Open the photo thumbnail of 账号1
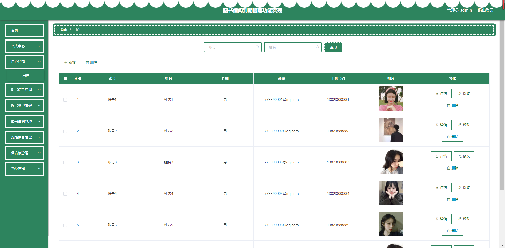Screen dimensions: 505x248 point(391,99)
